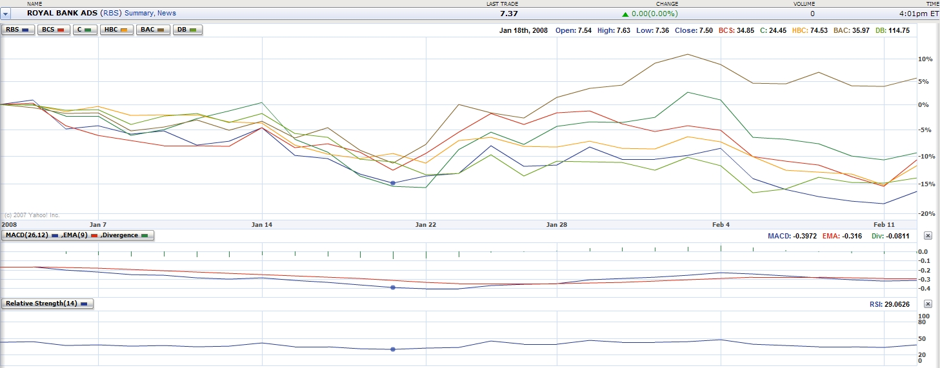940x368 pixels.
Task: Click the LAST TRADE column header
Action: click(501, 3)
